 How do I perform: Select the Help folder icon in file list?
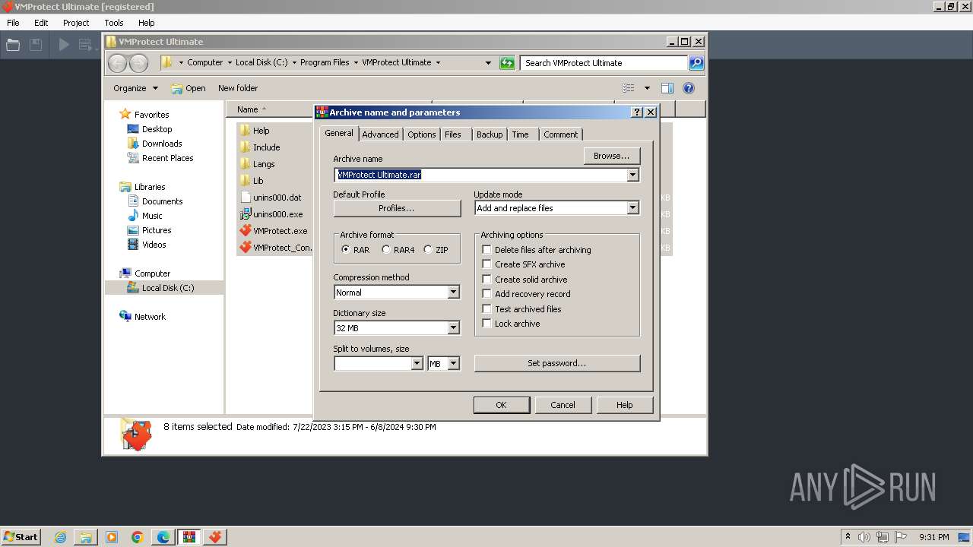245,131
